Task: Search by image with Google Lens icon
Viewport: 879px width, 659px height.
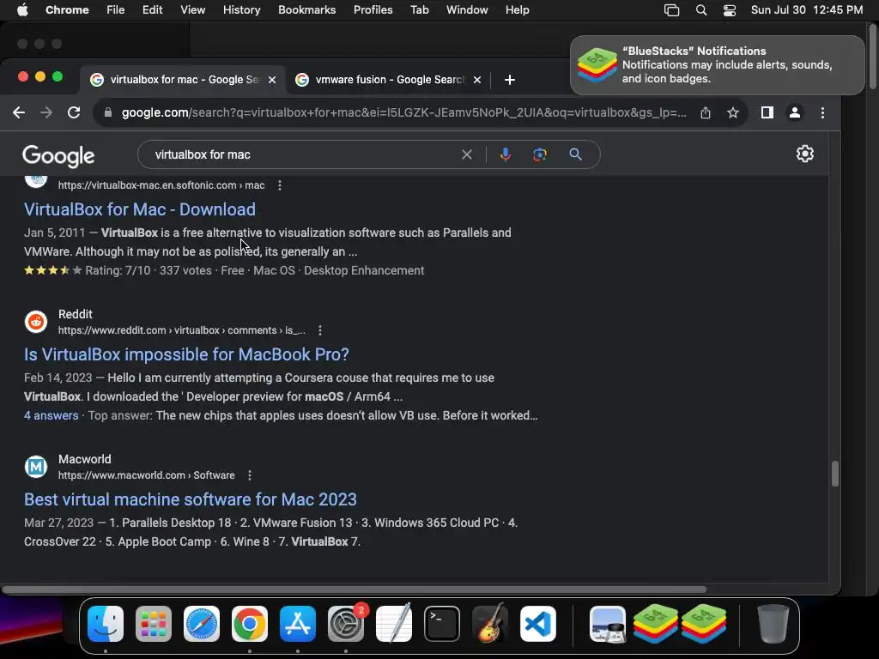Action: (x=539, y=154)
